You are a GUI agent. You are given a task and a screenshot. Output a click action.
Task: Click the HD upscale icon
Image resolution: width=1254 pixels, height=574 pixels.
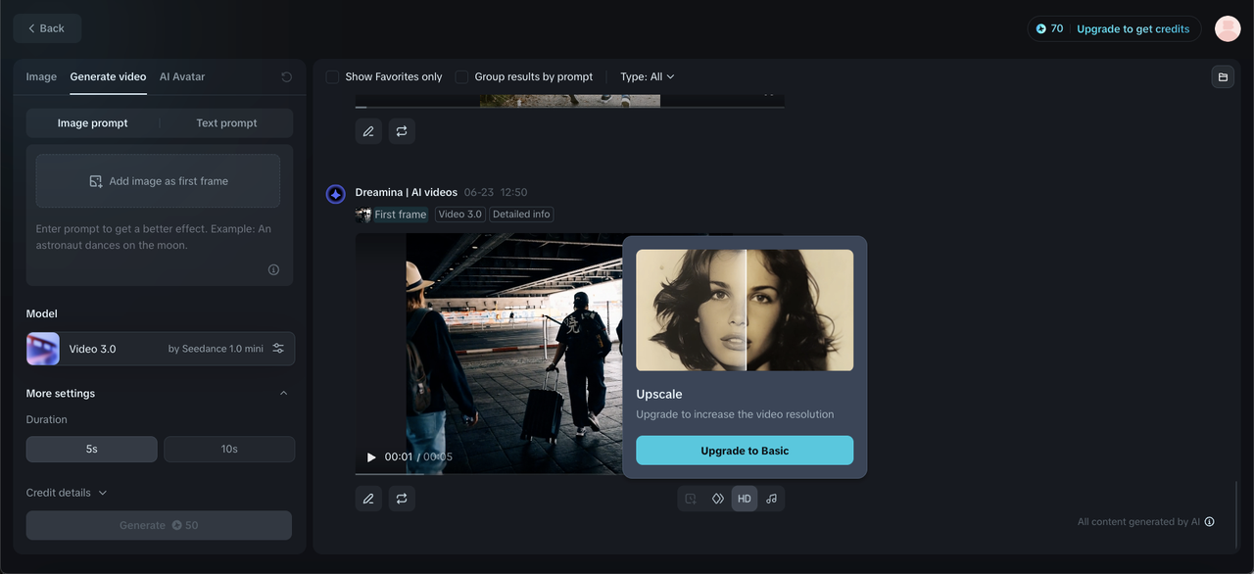click(x=745, y=499)
